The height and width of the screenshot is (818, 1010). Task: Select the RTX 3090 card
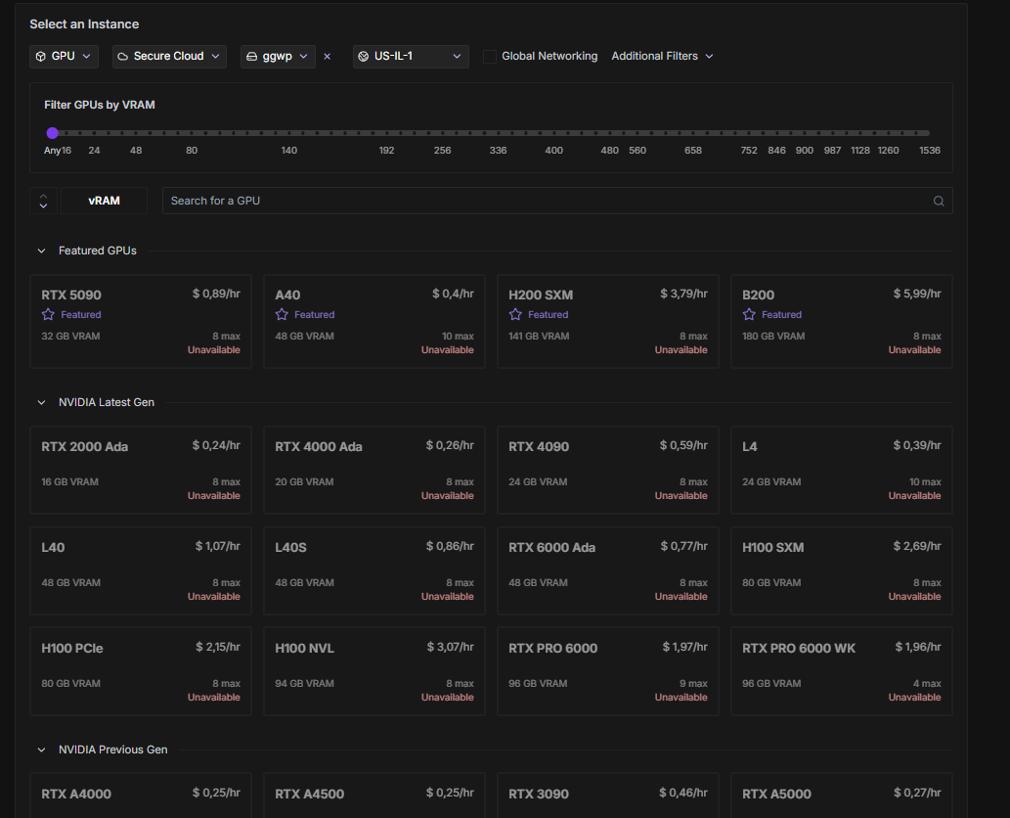click(607, 795)
